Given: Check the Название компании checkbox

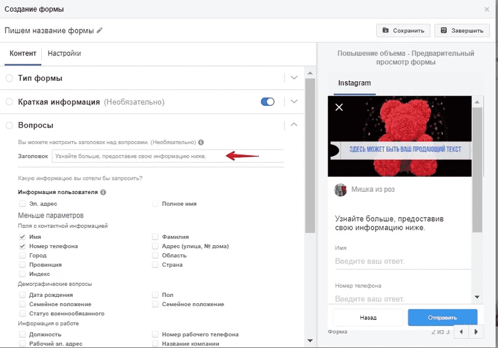Looking at the screenshot, I should pos(155,343).
